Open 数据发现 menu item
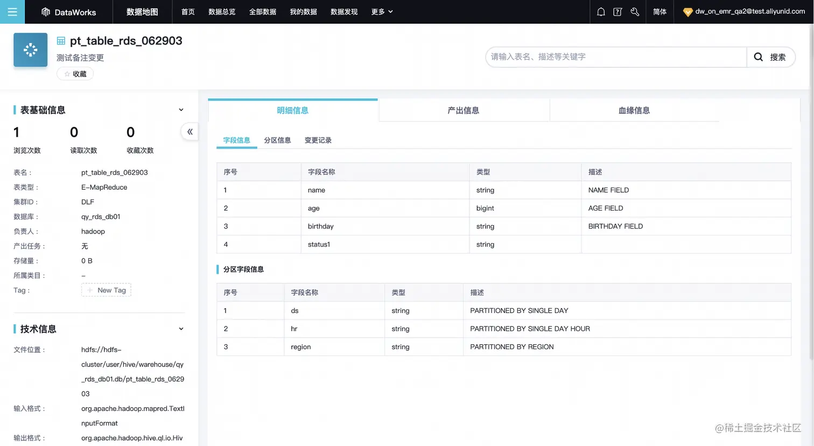 point(344,12)
